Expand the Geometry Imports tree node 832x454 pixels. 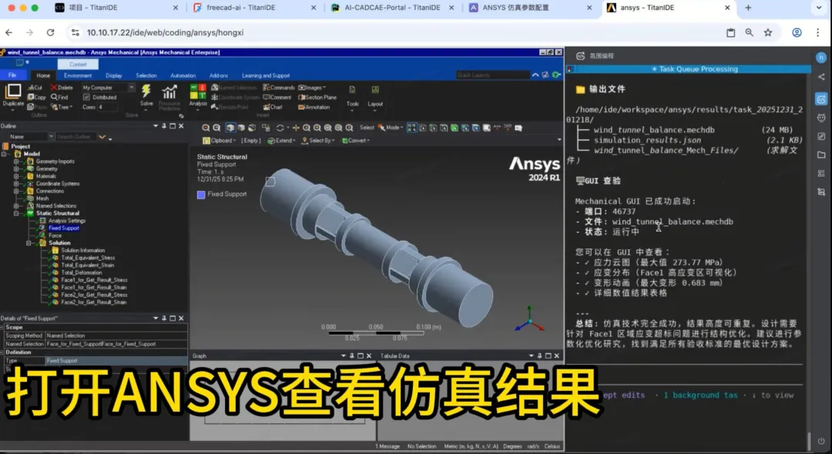pos(16,161)
